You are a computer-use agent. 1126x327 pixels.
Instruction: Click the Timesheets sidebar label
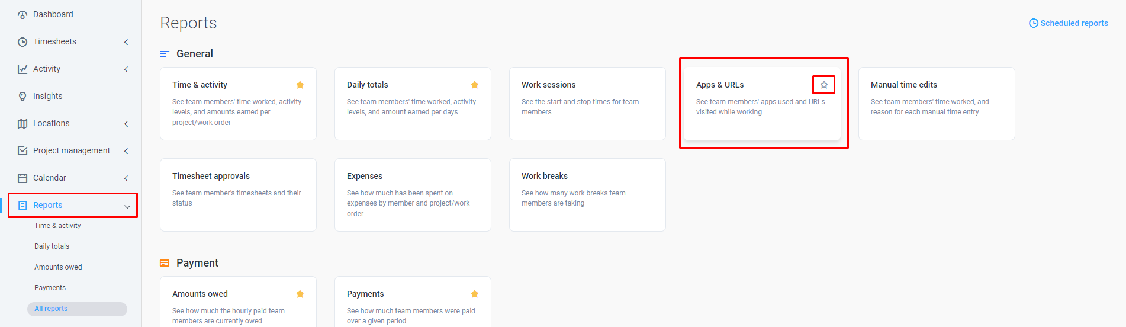coord(54,41)
